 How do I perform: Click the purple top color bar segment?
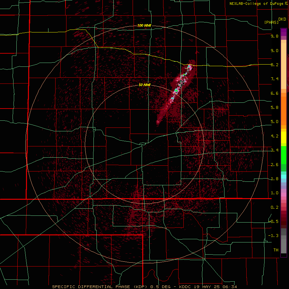(284, 32)
